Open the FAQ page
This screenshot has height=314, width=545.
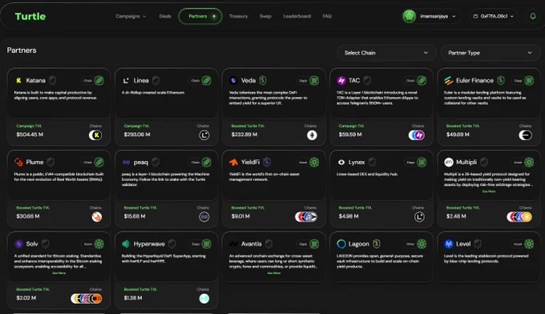[x=327, y=16]
